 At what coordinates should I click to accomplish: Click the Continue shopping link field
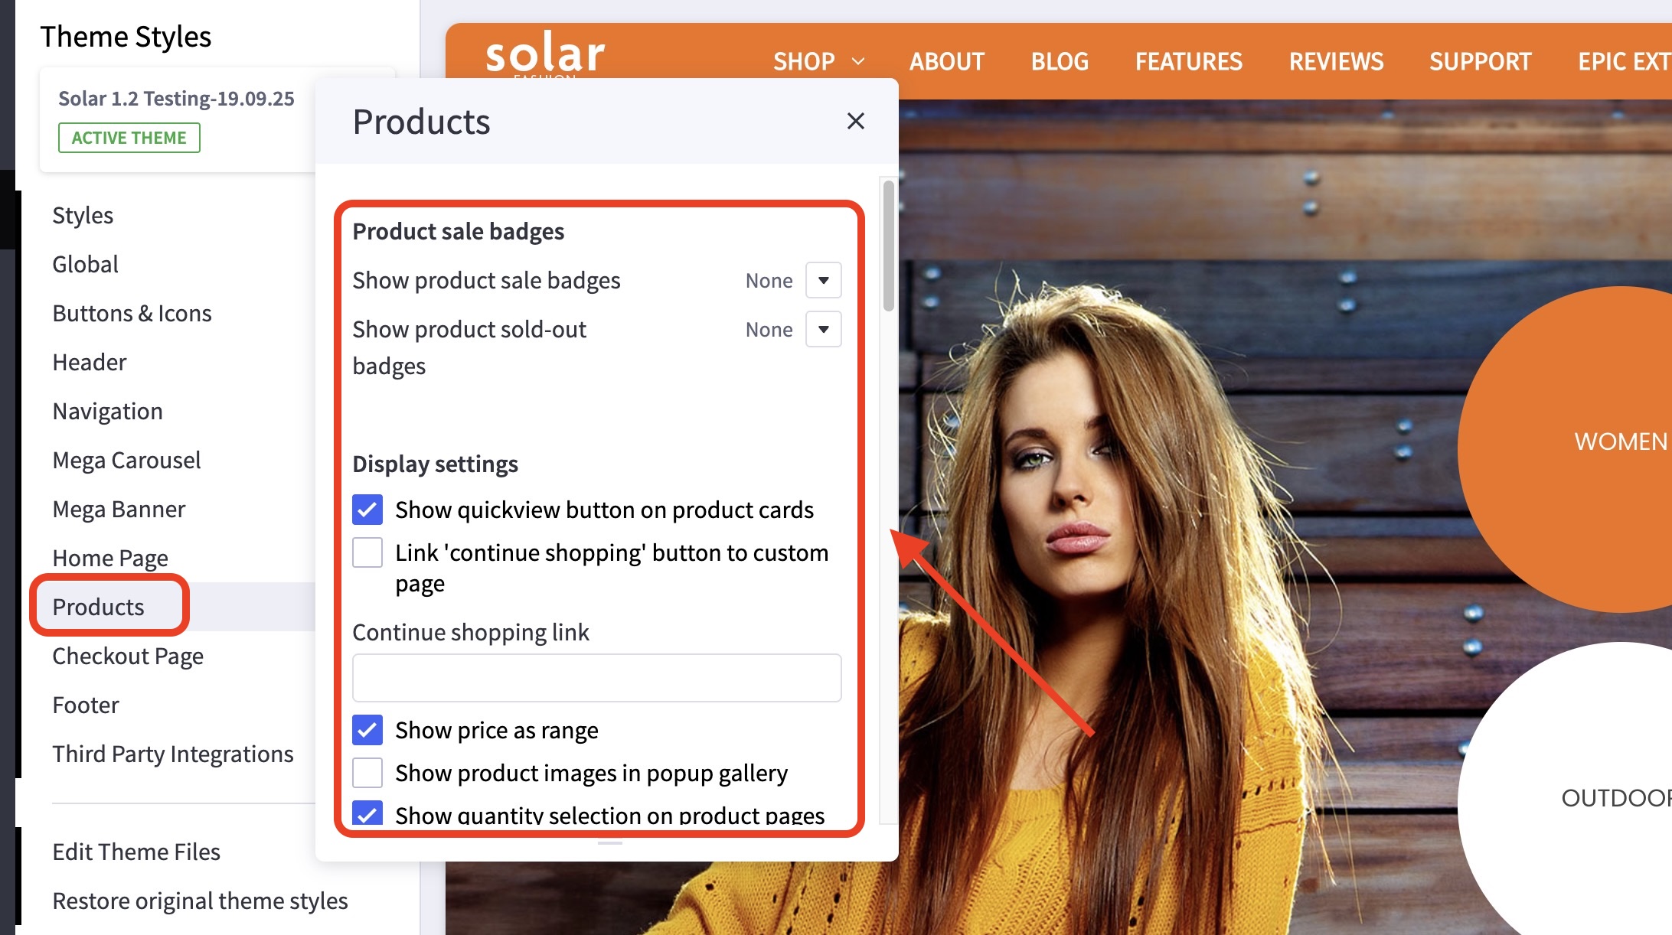[596, 678]
